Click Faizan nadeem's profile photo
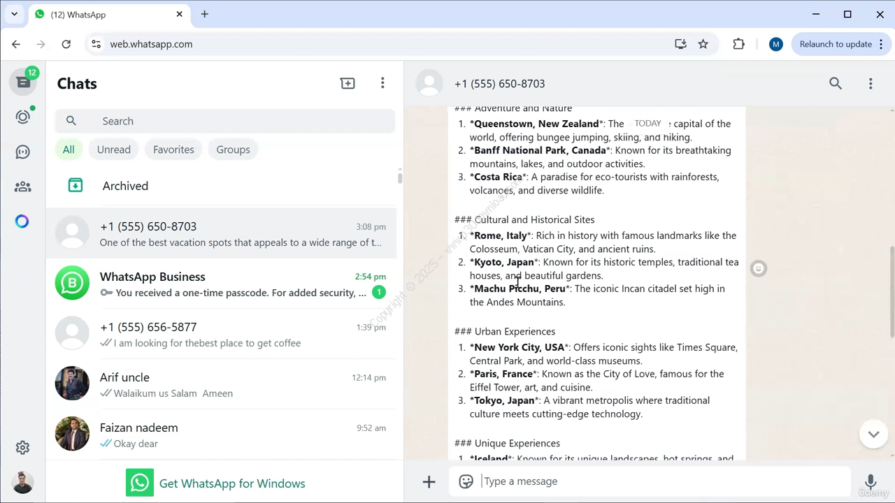The image size is (895, 503). [x=72, y=434]
